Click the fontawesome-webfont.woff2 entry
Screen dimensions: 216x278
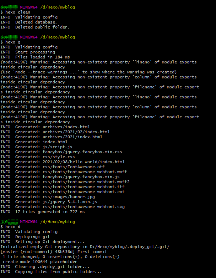coord(86,182)
